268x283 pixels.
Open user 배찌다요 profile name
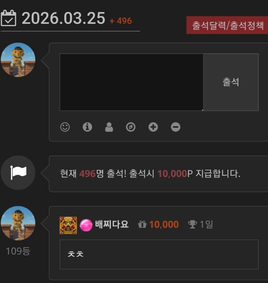point(112,225)
